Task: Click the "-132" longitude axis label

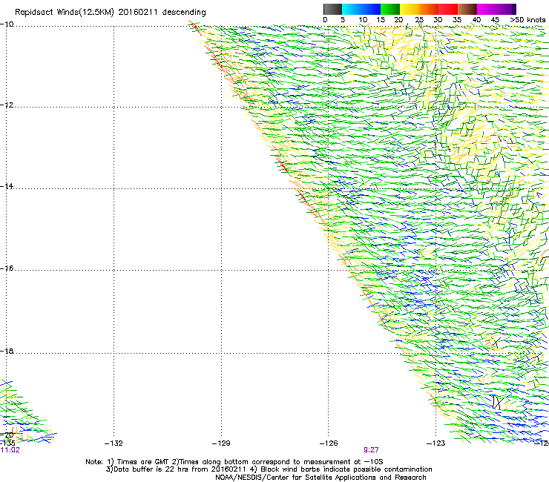Action: point(114,443)
